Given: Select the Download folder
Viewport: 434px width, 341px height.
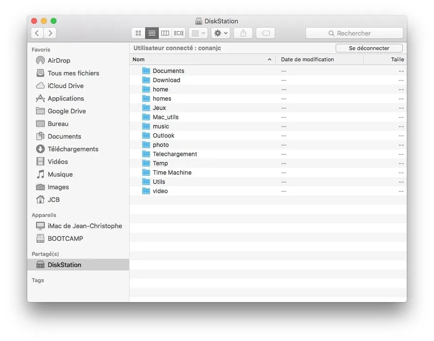Looking at the screenshot, I should pos(268,80).
